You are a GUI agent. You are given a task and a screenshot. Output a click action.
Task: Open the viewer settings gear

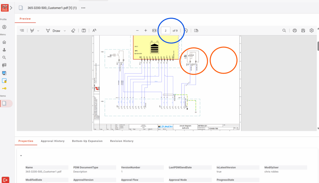click(x=311, y=30)
